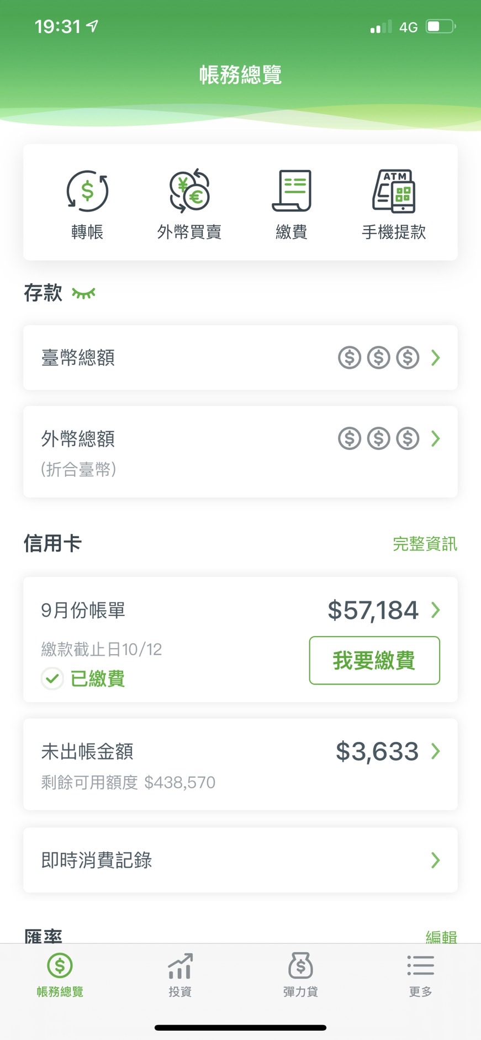
Task: Expand 臺幣總額 row chevron
Action: (x=436, y=358)
